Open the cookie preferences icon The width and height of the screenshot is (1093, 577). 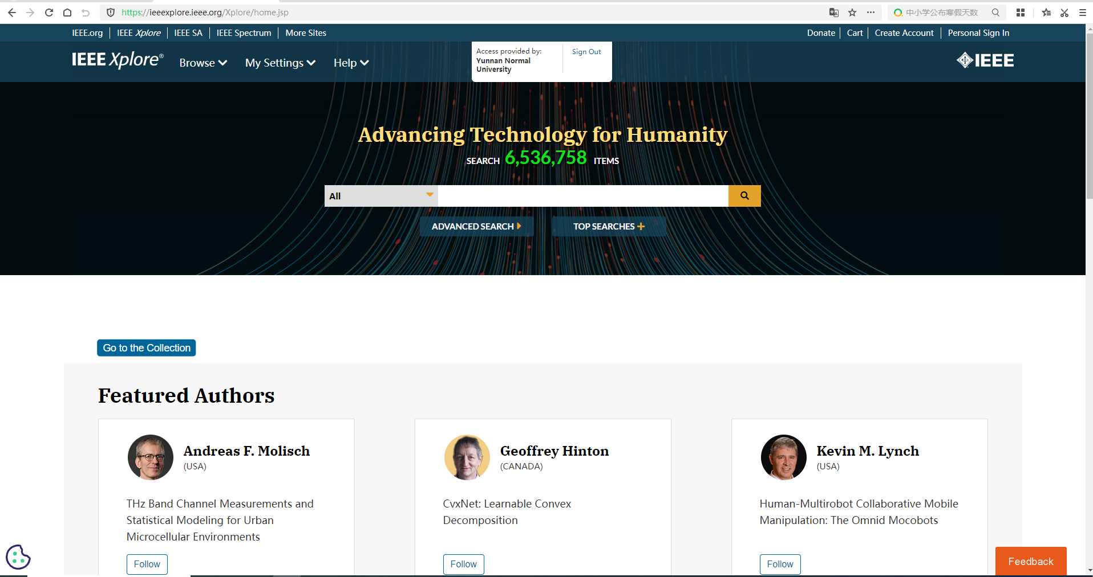click(x=18, y=557)
